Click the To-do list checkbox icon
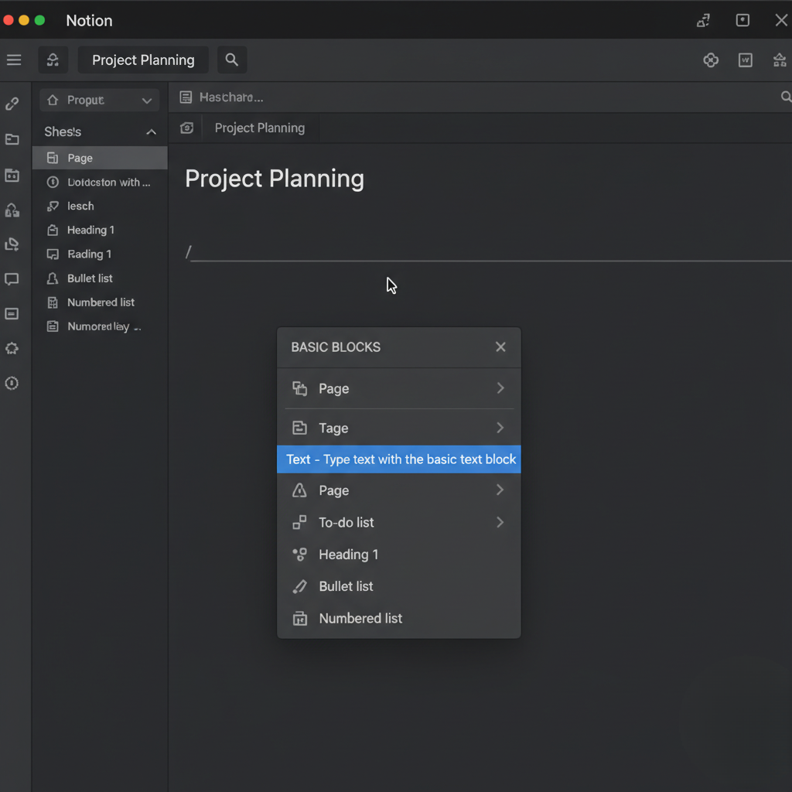The width and height of the screenshot is (792, 792). coord(299,523)
